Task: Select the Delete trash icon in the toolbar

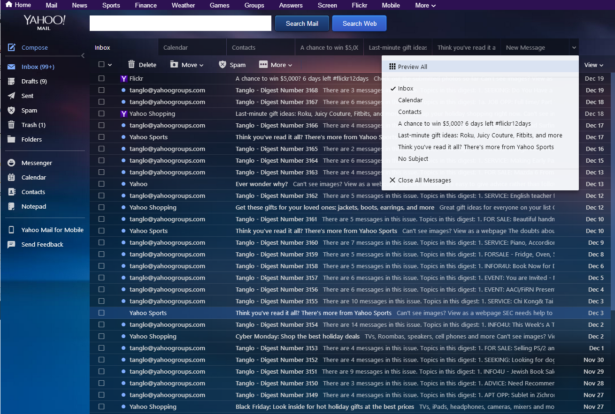Action: pos(131,64)
